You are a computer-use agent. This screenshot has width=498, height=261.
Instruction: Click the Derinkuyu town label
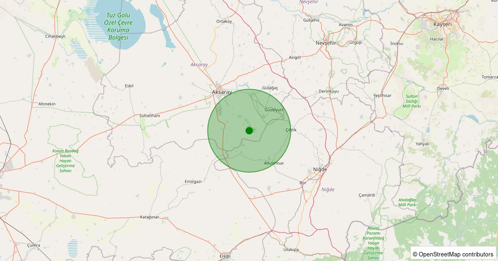click(x=329, y=91)
